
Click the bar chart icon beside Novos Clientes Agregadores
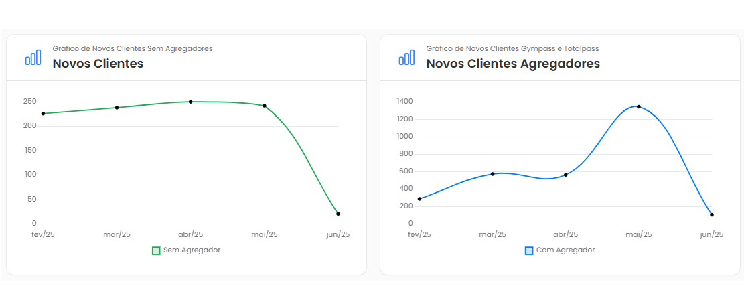tap(406, 57)
